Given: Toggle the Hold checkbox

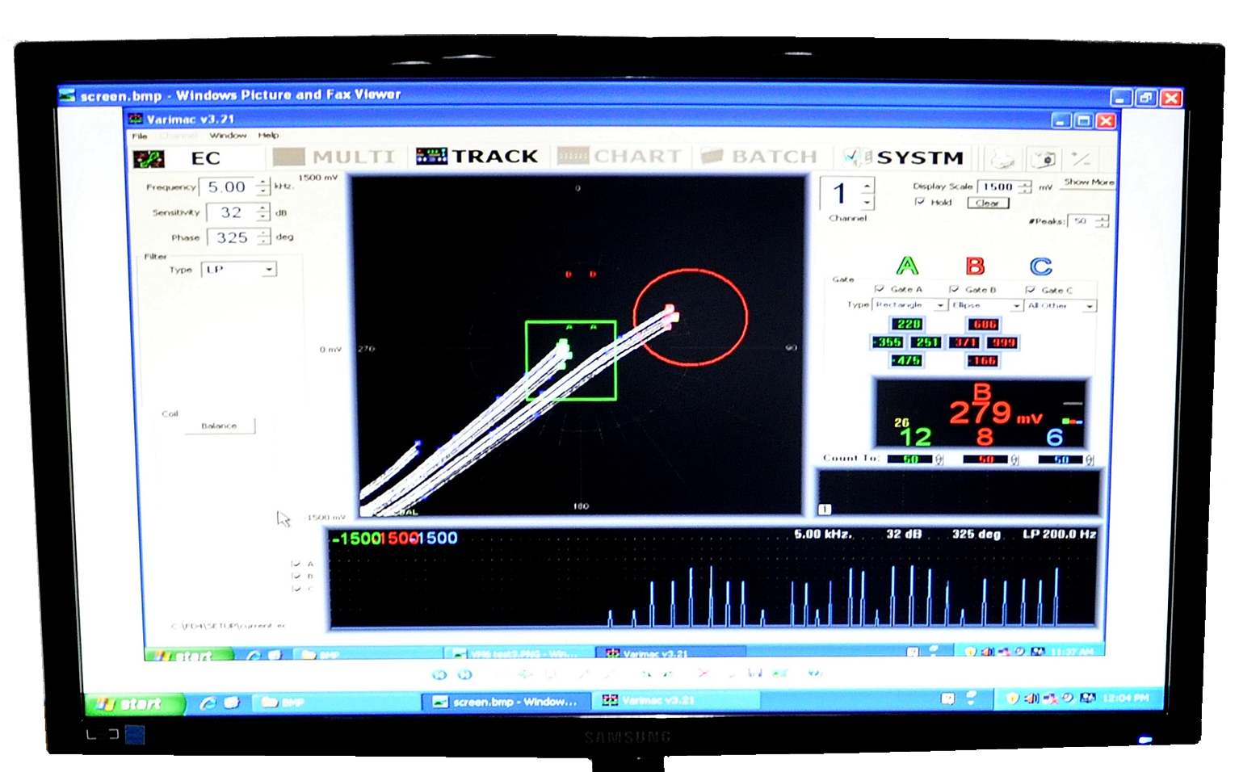Looking at the screenshot, I should coord(920,202).
